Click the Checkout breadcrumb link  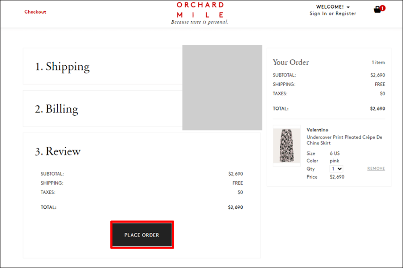(35, 12)
